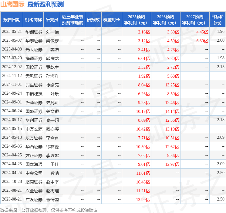Click the institution name 中金公司
This screenshot has height=213, width=226.
point(34,173)
